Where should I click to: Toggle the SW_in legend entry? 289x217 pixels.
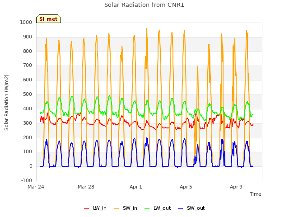tap(126, 208)
